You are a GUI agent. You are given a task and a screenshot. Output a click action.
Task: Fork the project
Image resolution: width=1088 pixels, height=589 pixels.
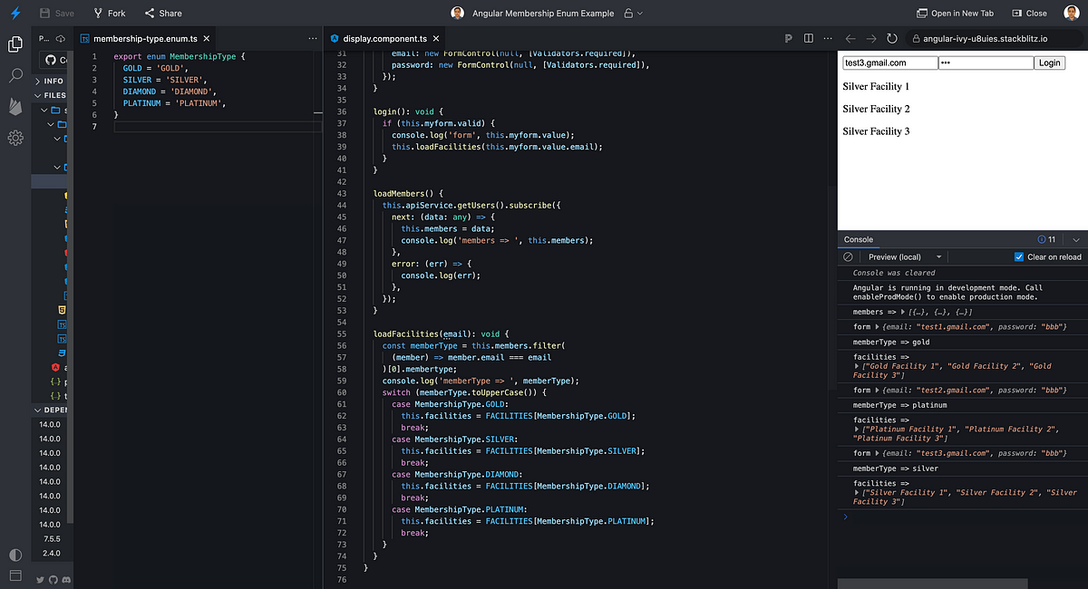click(110, 14)
